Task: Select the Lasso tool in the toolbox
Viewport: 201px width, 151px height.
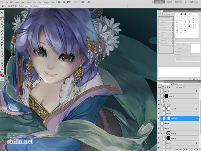Action: click(2, 19)
